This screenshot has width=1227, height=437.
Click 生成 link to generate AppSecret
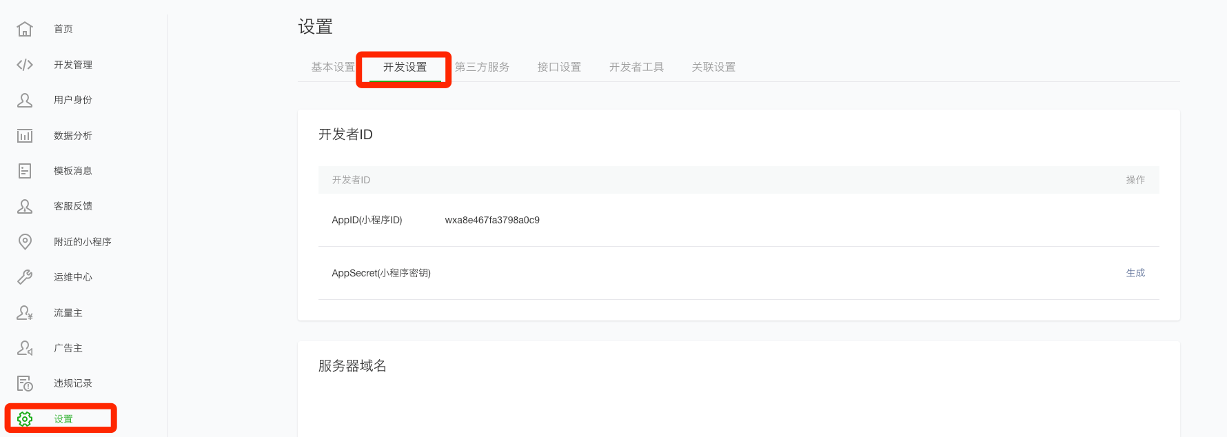click(1135, 273)
